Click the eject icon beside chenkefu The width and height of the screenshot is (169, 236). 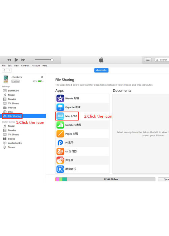point(42,77)
